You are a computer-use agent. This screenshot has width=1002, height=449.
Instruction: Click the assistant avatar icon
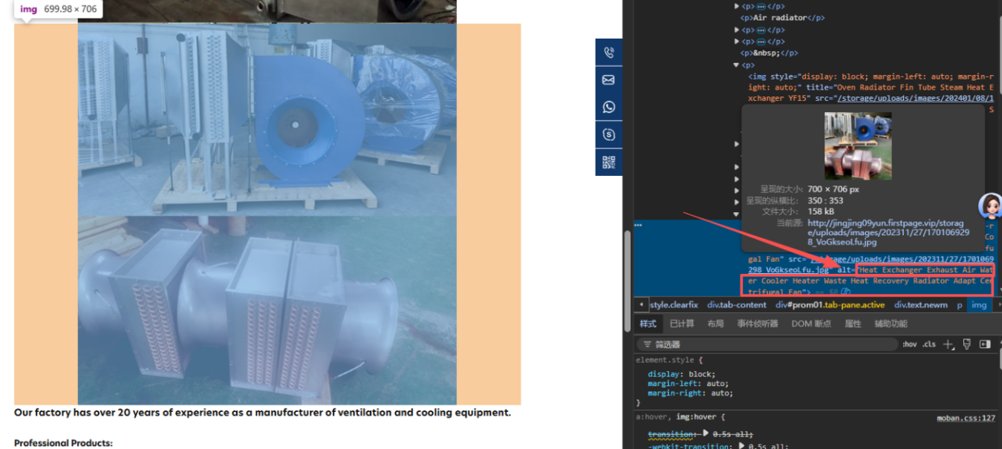tap(989, 206)
